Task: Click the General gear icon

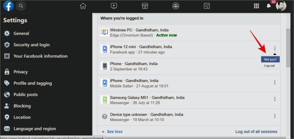Action: 7,34
